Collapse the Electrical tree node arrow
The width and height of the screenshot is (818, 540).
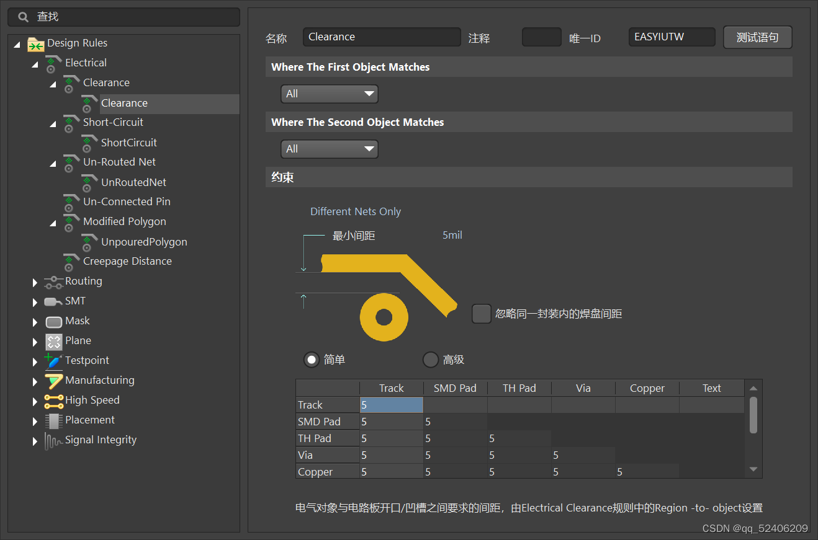[35, 64]
